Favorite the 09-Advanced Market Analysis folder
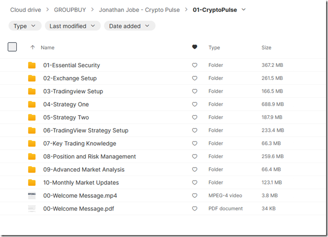328x237 pixels. (195, 170)
